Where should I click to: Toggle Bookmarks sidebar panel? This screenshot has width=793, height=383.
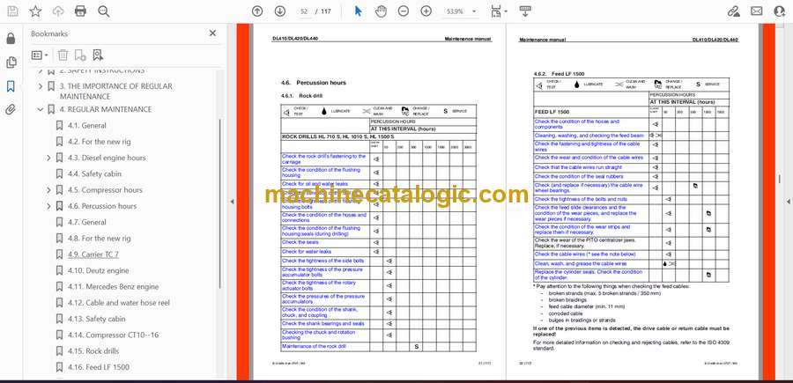pos(11,86)
